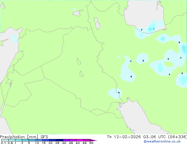This screenshot has width=187, height=144.
Task: Select the 20–25 mm legend swatch
Action: 53,140
